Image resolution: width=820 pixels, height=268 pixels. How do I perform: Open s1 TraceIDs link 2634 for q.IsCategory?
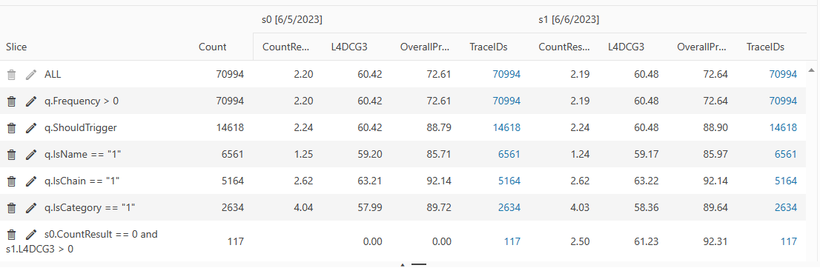786,207
